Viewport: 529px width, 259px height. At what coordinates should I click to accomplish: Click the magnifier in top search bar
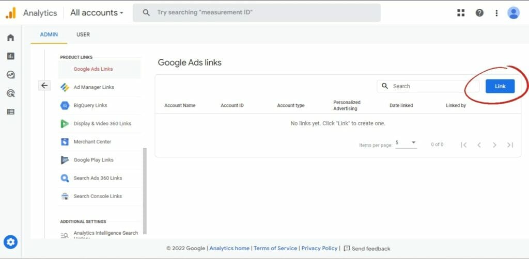(x=146, y=13)
